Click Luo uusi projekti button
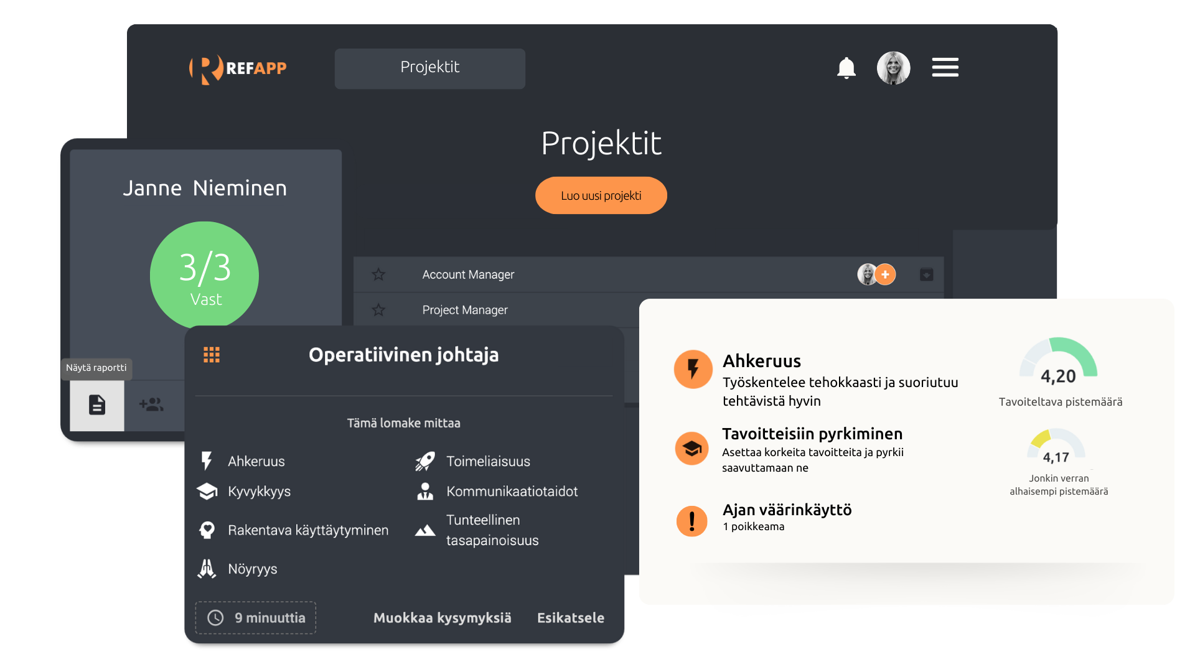 pos(601,195)
